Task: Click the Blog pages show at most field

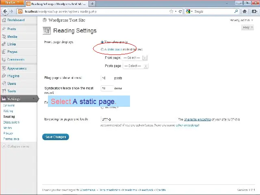Action: coord(107,78)
